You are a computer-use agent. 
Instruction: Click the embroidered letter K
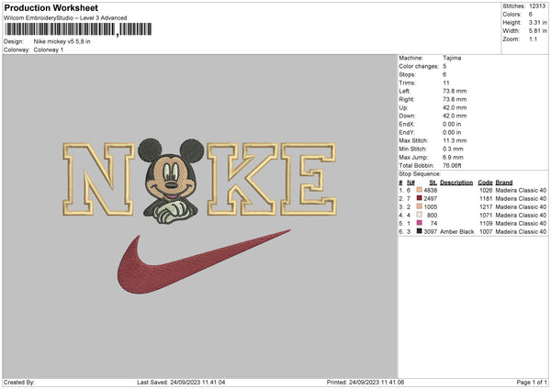[242, 179]
